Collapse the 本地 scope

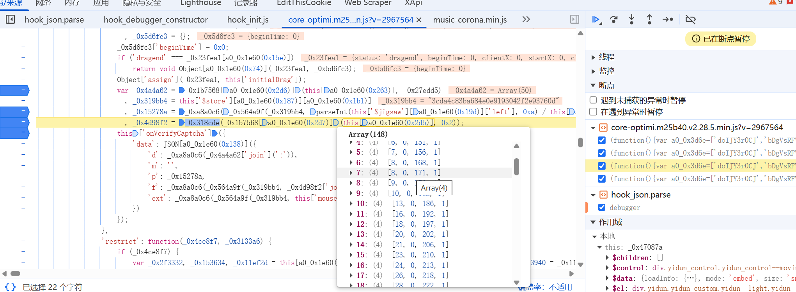[595, 236]
